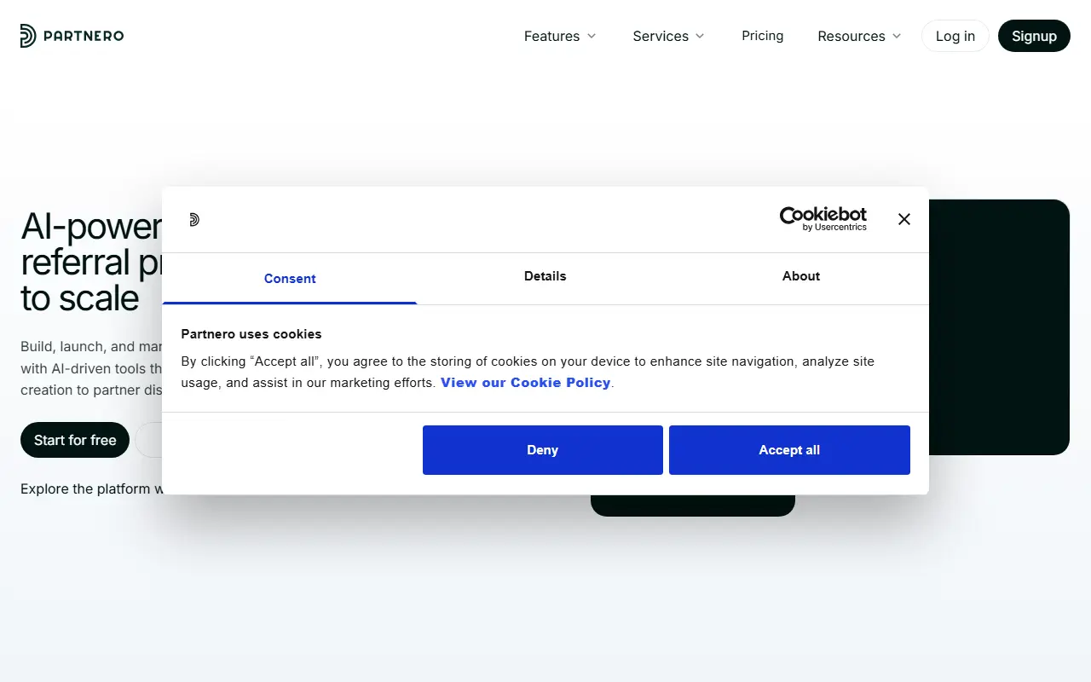
Task: Click the Signup button
Action: pyautogui.click(x=1034, y=36)
